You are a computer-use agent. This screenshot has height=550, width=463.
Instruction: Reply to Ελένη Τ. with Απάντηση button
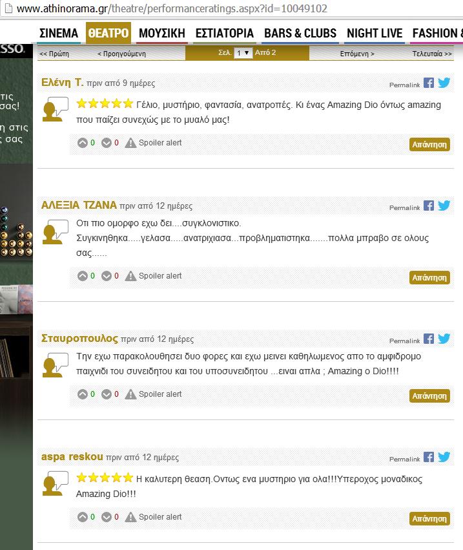(429, 145)
